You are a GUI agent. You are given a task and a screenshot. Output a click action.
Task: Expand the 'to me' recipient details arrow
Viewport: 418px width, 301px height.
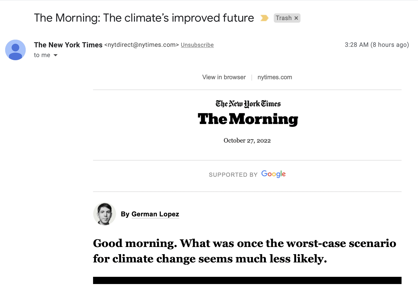point(56,55)
